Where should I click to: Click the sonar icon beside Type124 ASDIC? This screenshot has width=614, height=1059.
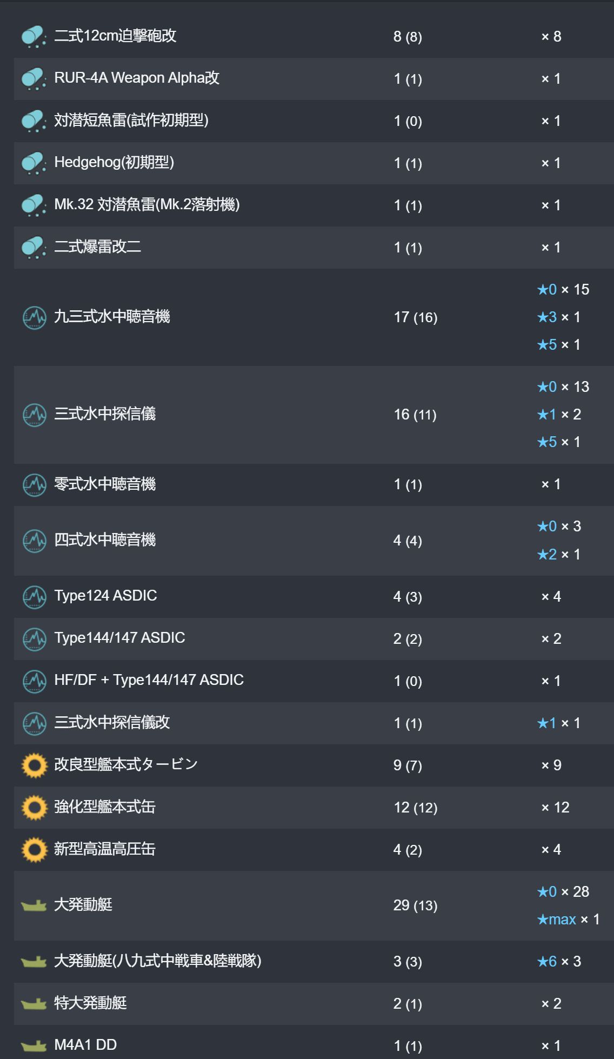coord(34,597)
